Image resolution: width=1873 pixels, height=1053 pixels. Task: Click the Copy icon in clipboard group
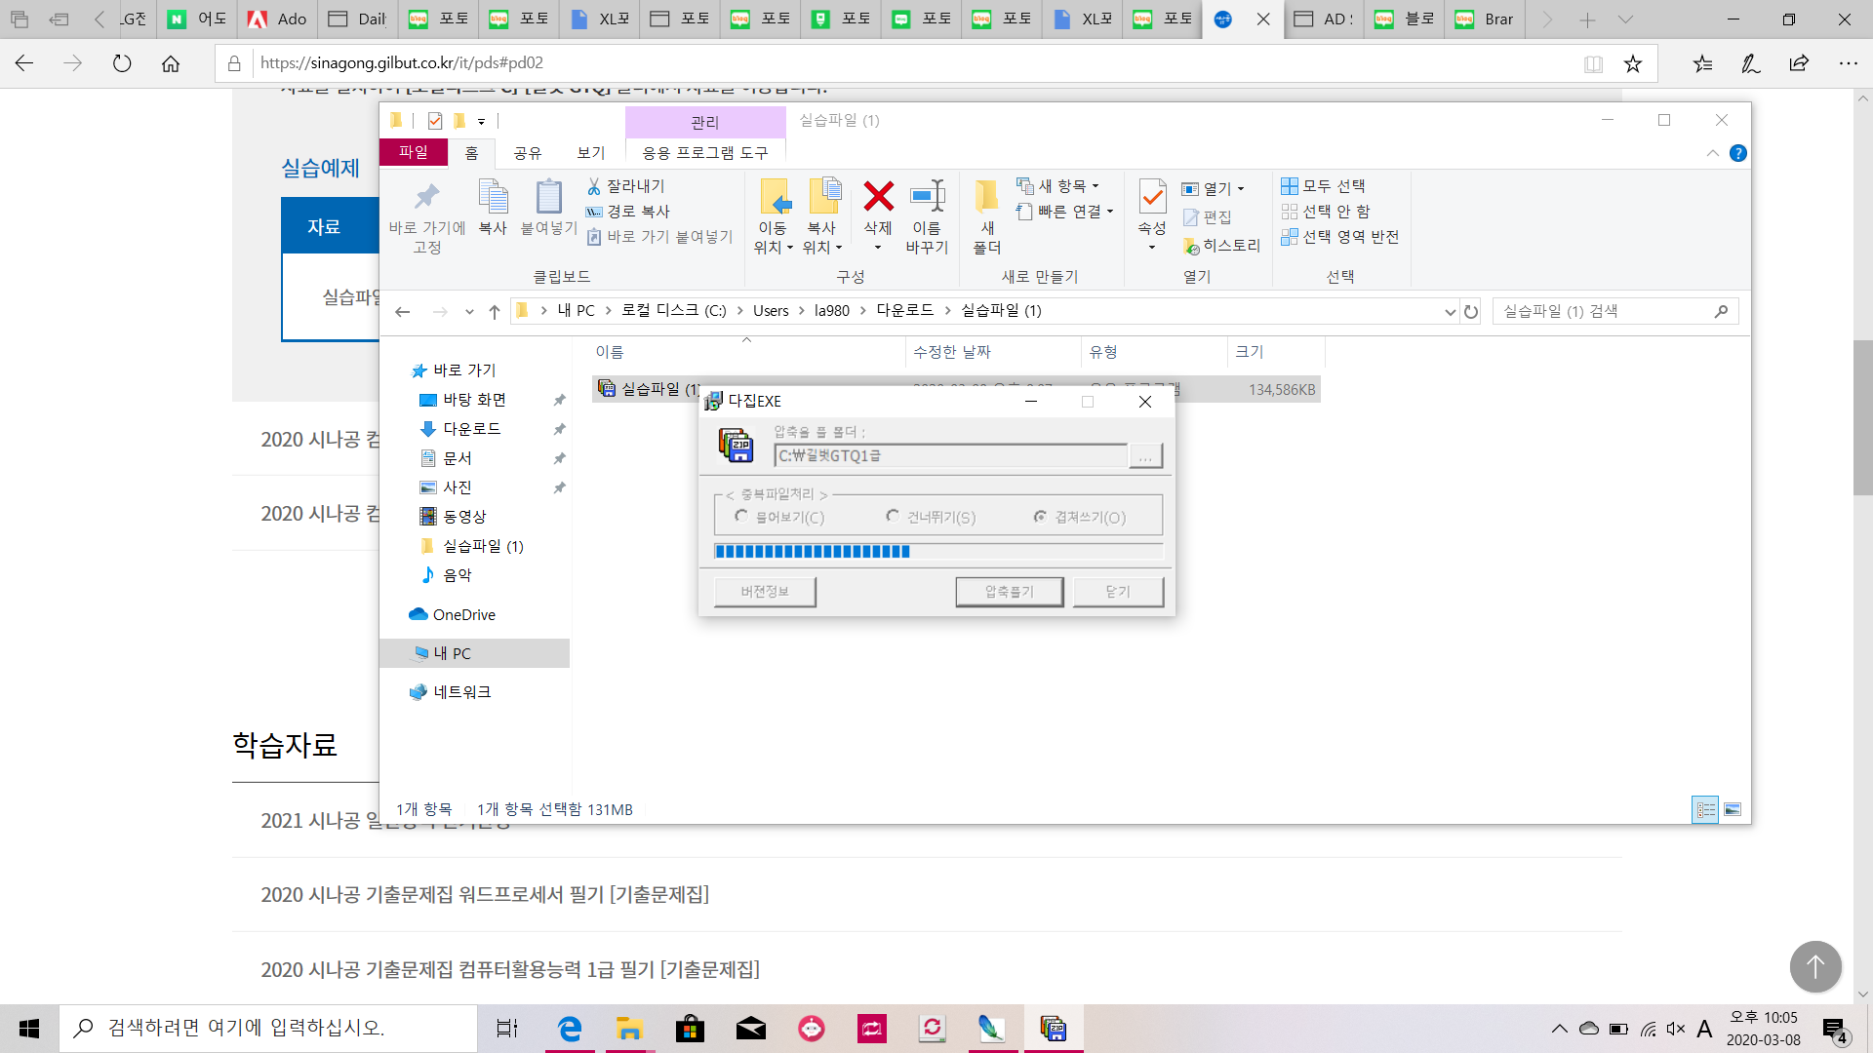coord(493,197)
